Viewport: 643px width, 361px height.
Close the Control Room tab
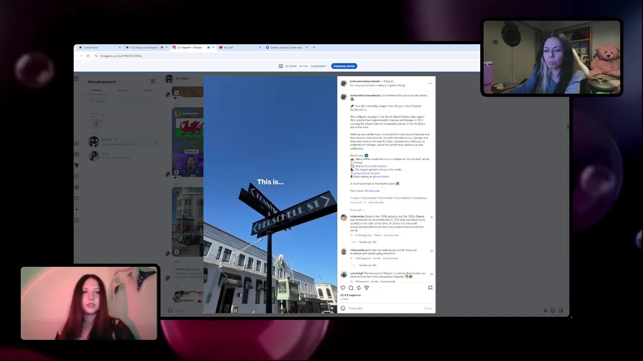point(120,48)
